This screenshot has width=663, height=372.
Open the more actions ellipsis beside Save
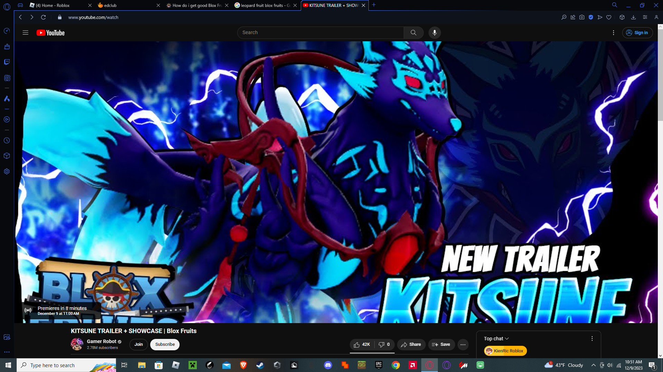463,344
